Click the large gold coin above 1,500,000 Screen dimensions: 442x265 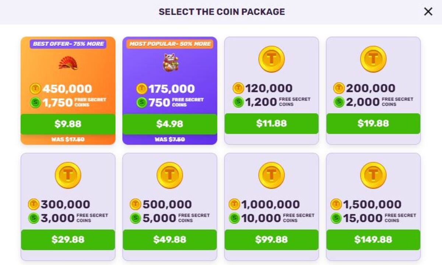(x=373, y=175)
